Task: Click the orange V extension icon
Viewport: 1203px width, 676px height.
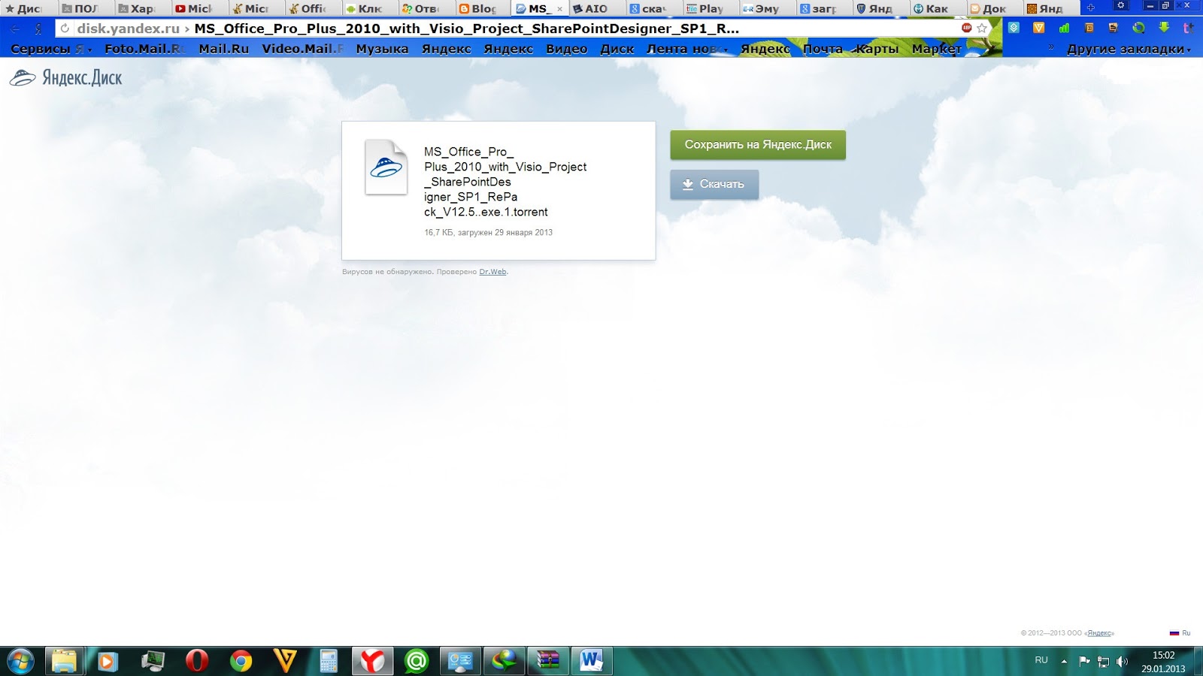Action: pos(1039,28)
